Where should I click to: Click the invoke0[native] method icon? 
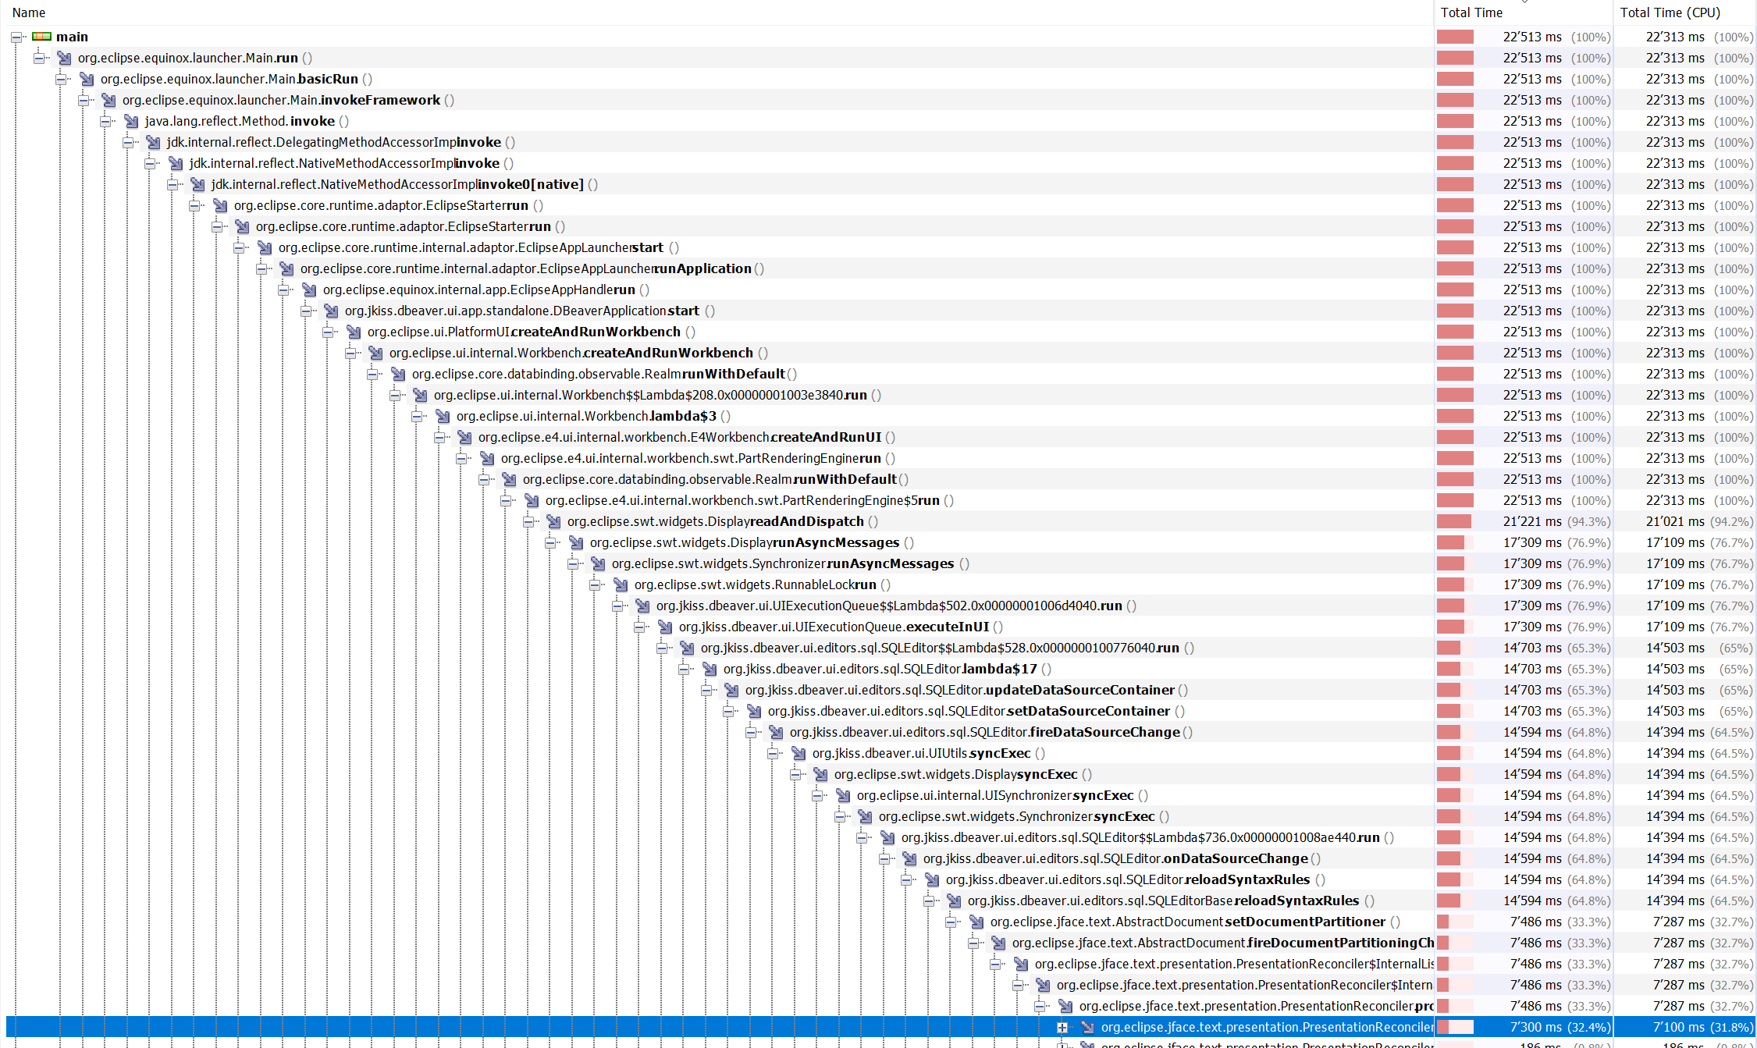pos(197,184)
